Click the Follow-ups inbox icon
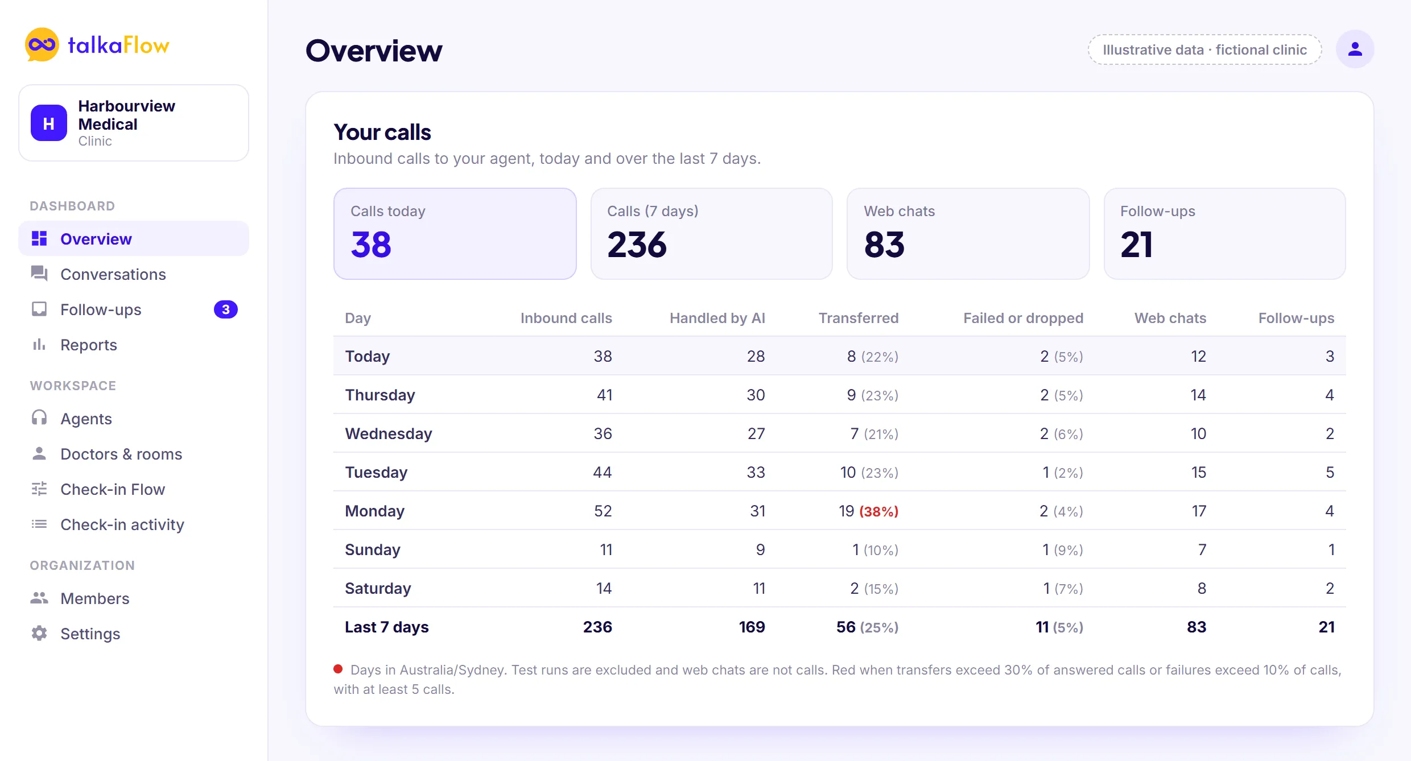 coord(39,309)
